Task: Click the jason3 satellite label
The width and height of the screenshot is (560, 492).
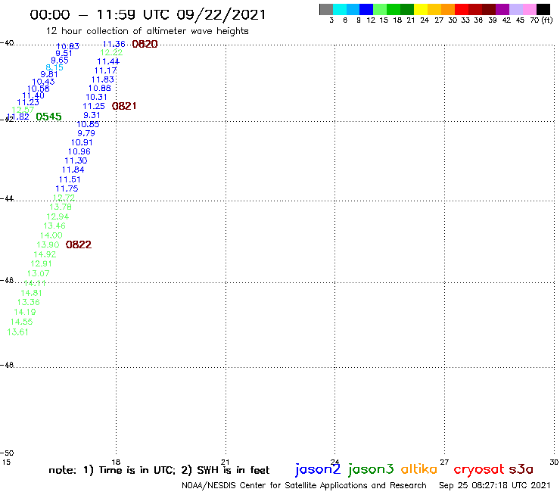Action: pos(371,470)
